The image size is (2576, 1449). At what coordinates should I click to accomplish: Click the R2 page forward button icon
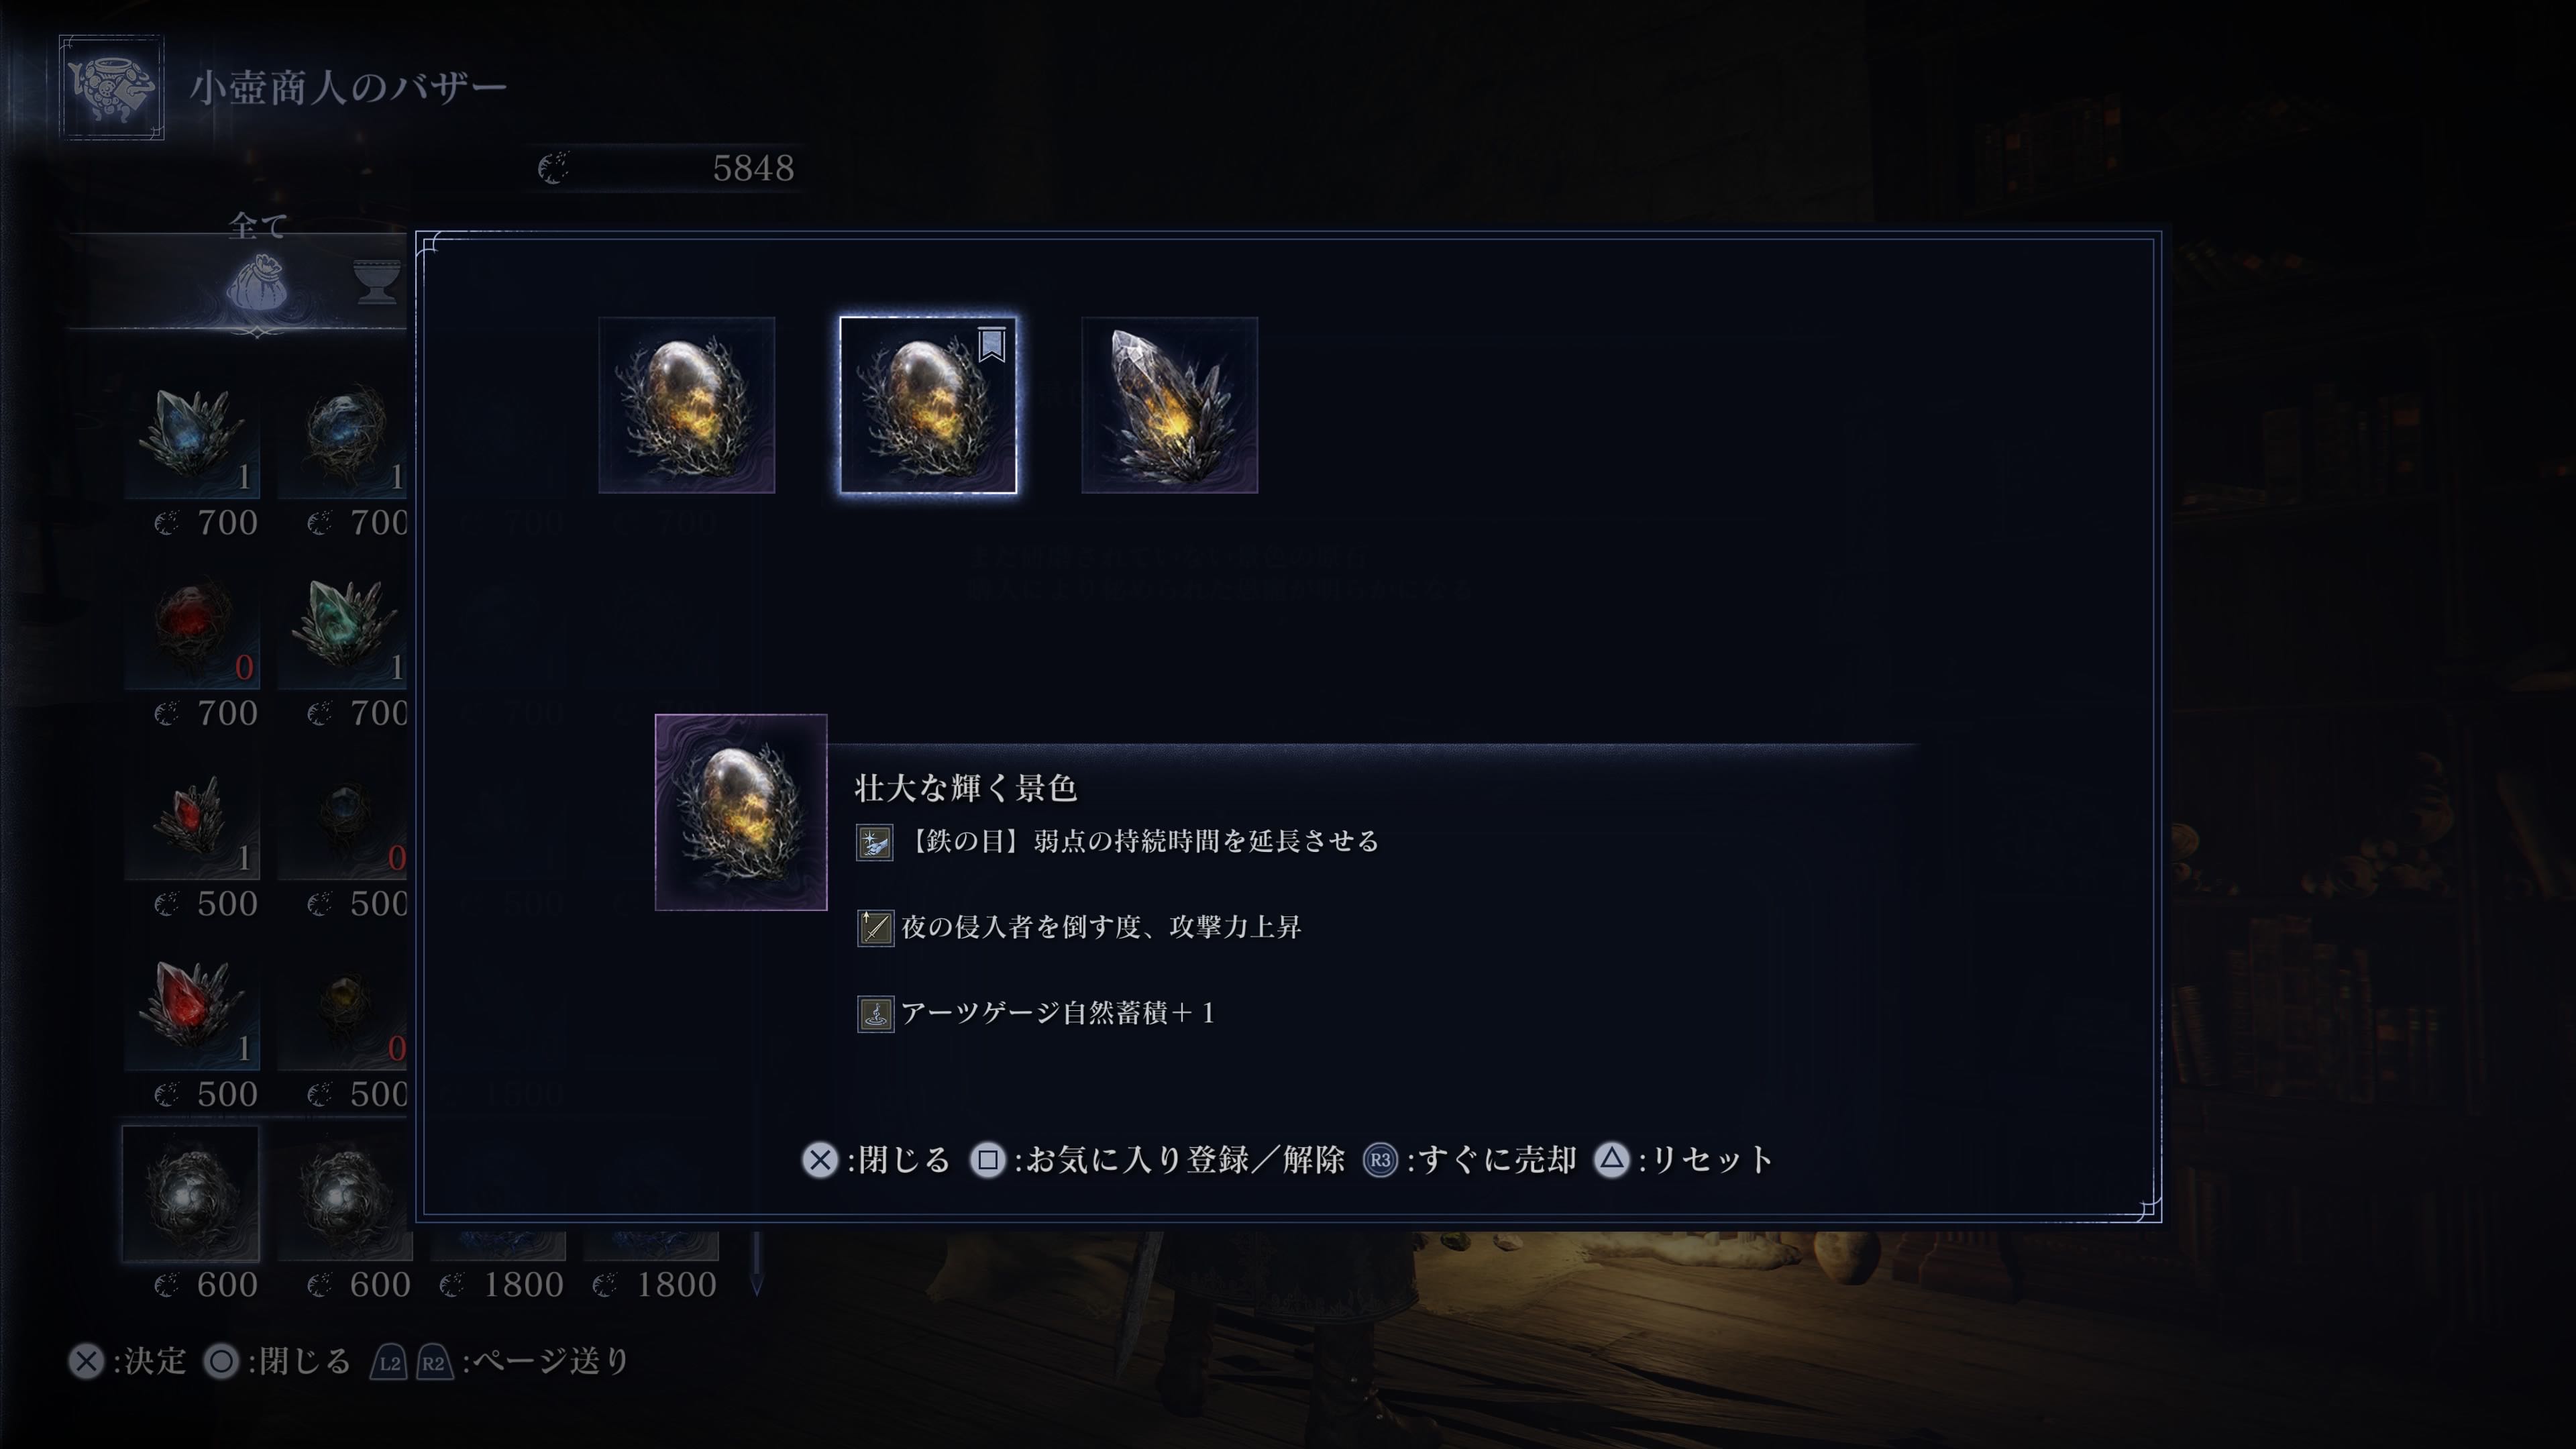(434, 1362)
